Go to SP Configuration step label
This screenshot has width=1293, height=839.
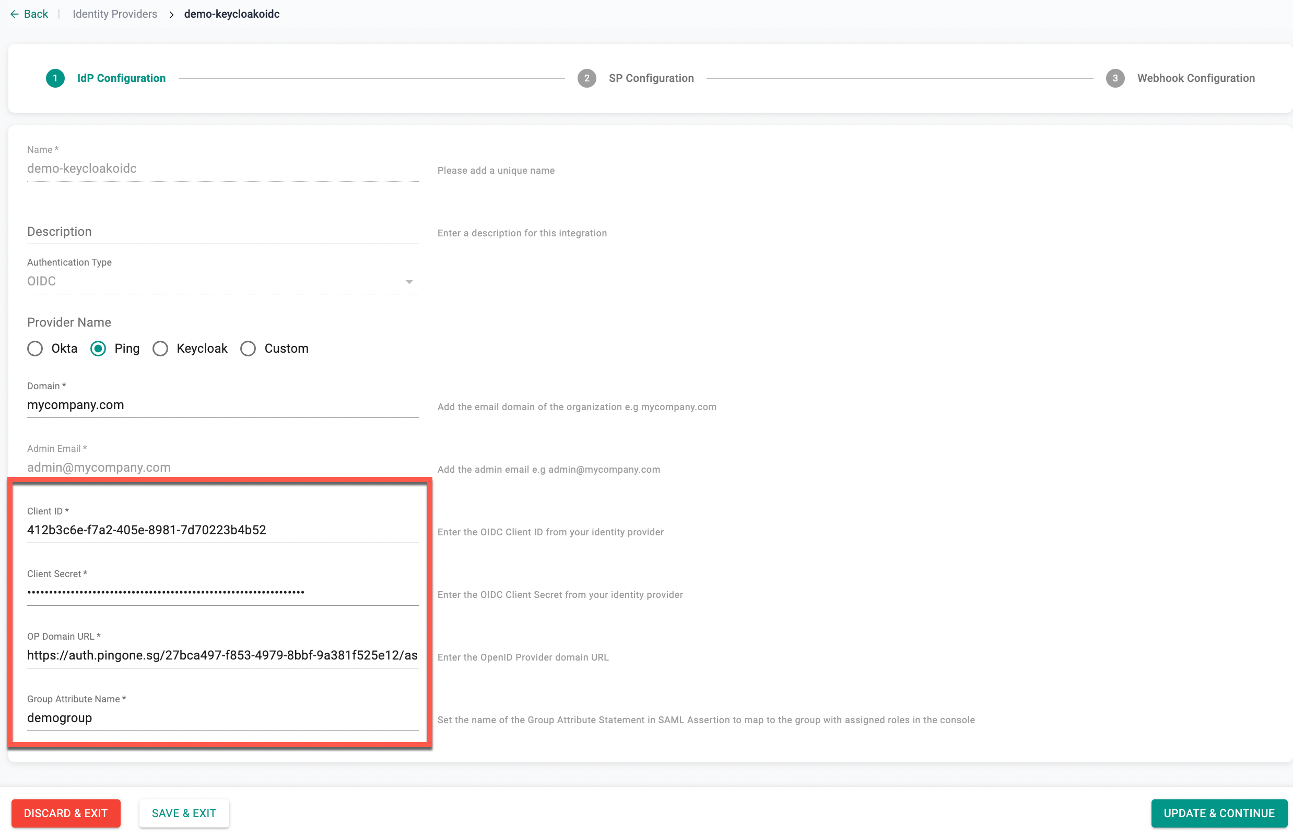coord(651,78)
